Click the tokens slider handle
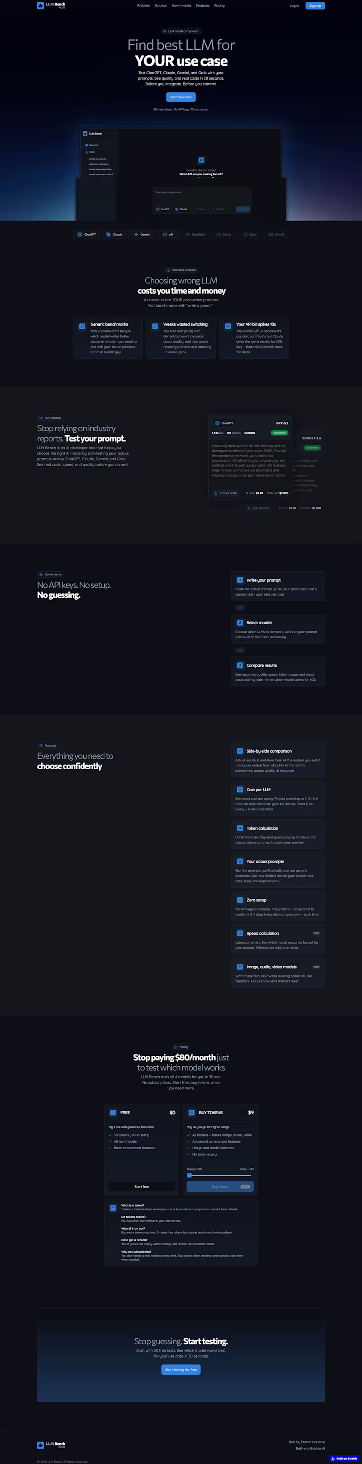Image resolution: width=362 pixels, height=1464 pixels. pyautogui.click(x=190, y=1175)
